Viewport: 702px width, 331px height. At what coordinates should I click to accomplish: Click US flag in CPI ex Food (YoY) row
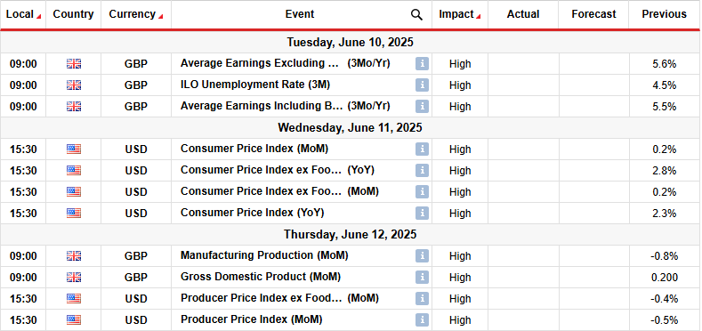(x=74, y=171)
